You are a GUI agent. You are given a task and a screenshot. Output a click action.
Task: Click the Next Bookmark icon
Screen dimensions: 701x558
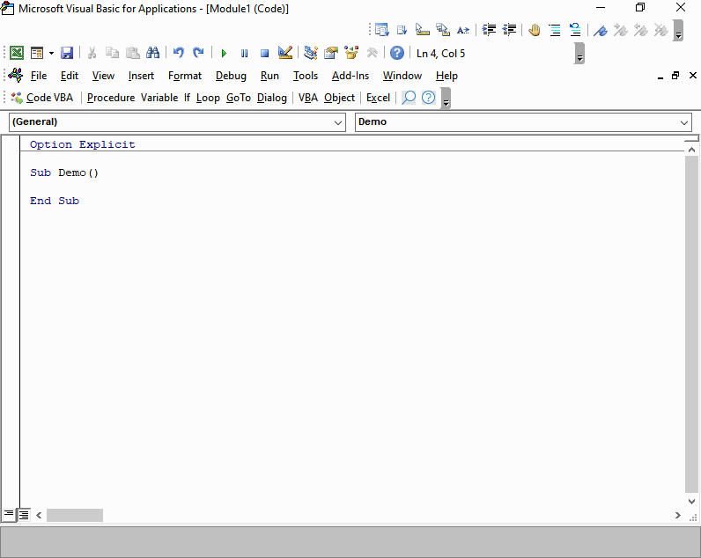(621, 31)
